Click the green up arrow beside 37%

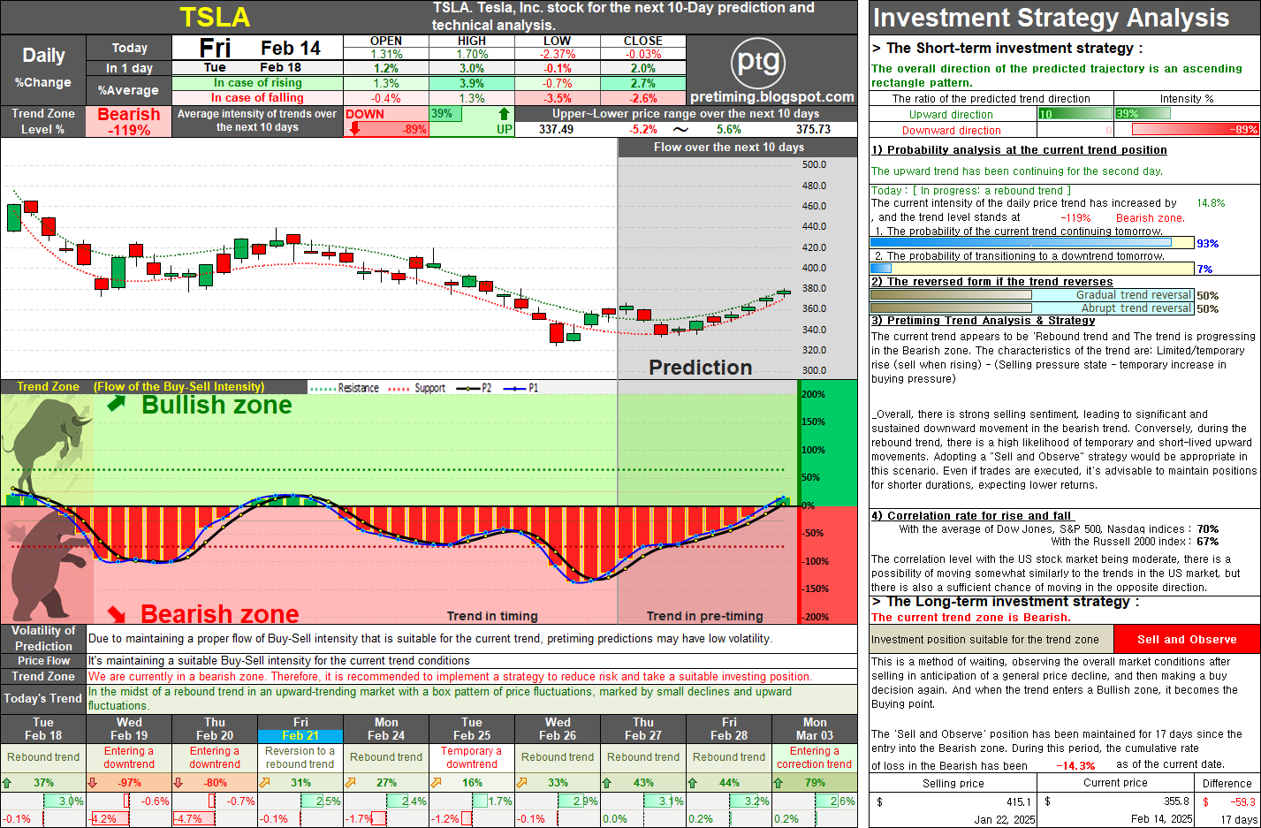8,783
